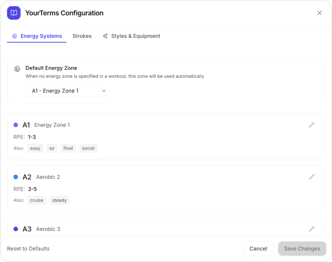Edit the A3 Aerobic 3 zone

(x=311, y=229)
